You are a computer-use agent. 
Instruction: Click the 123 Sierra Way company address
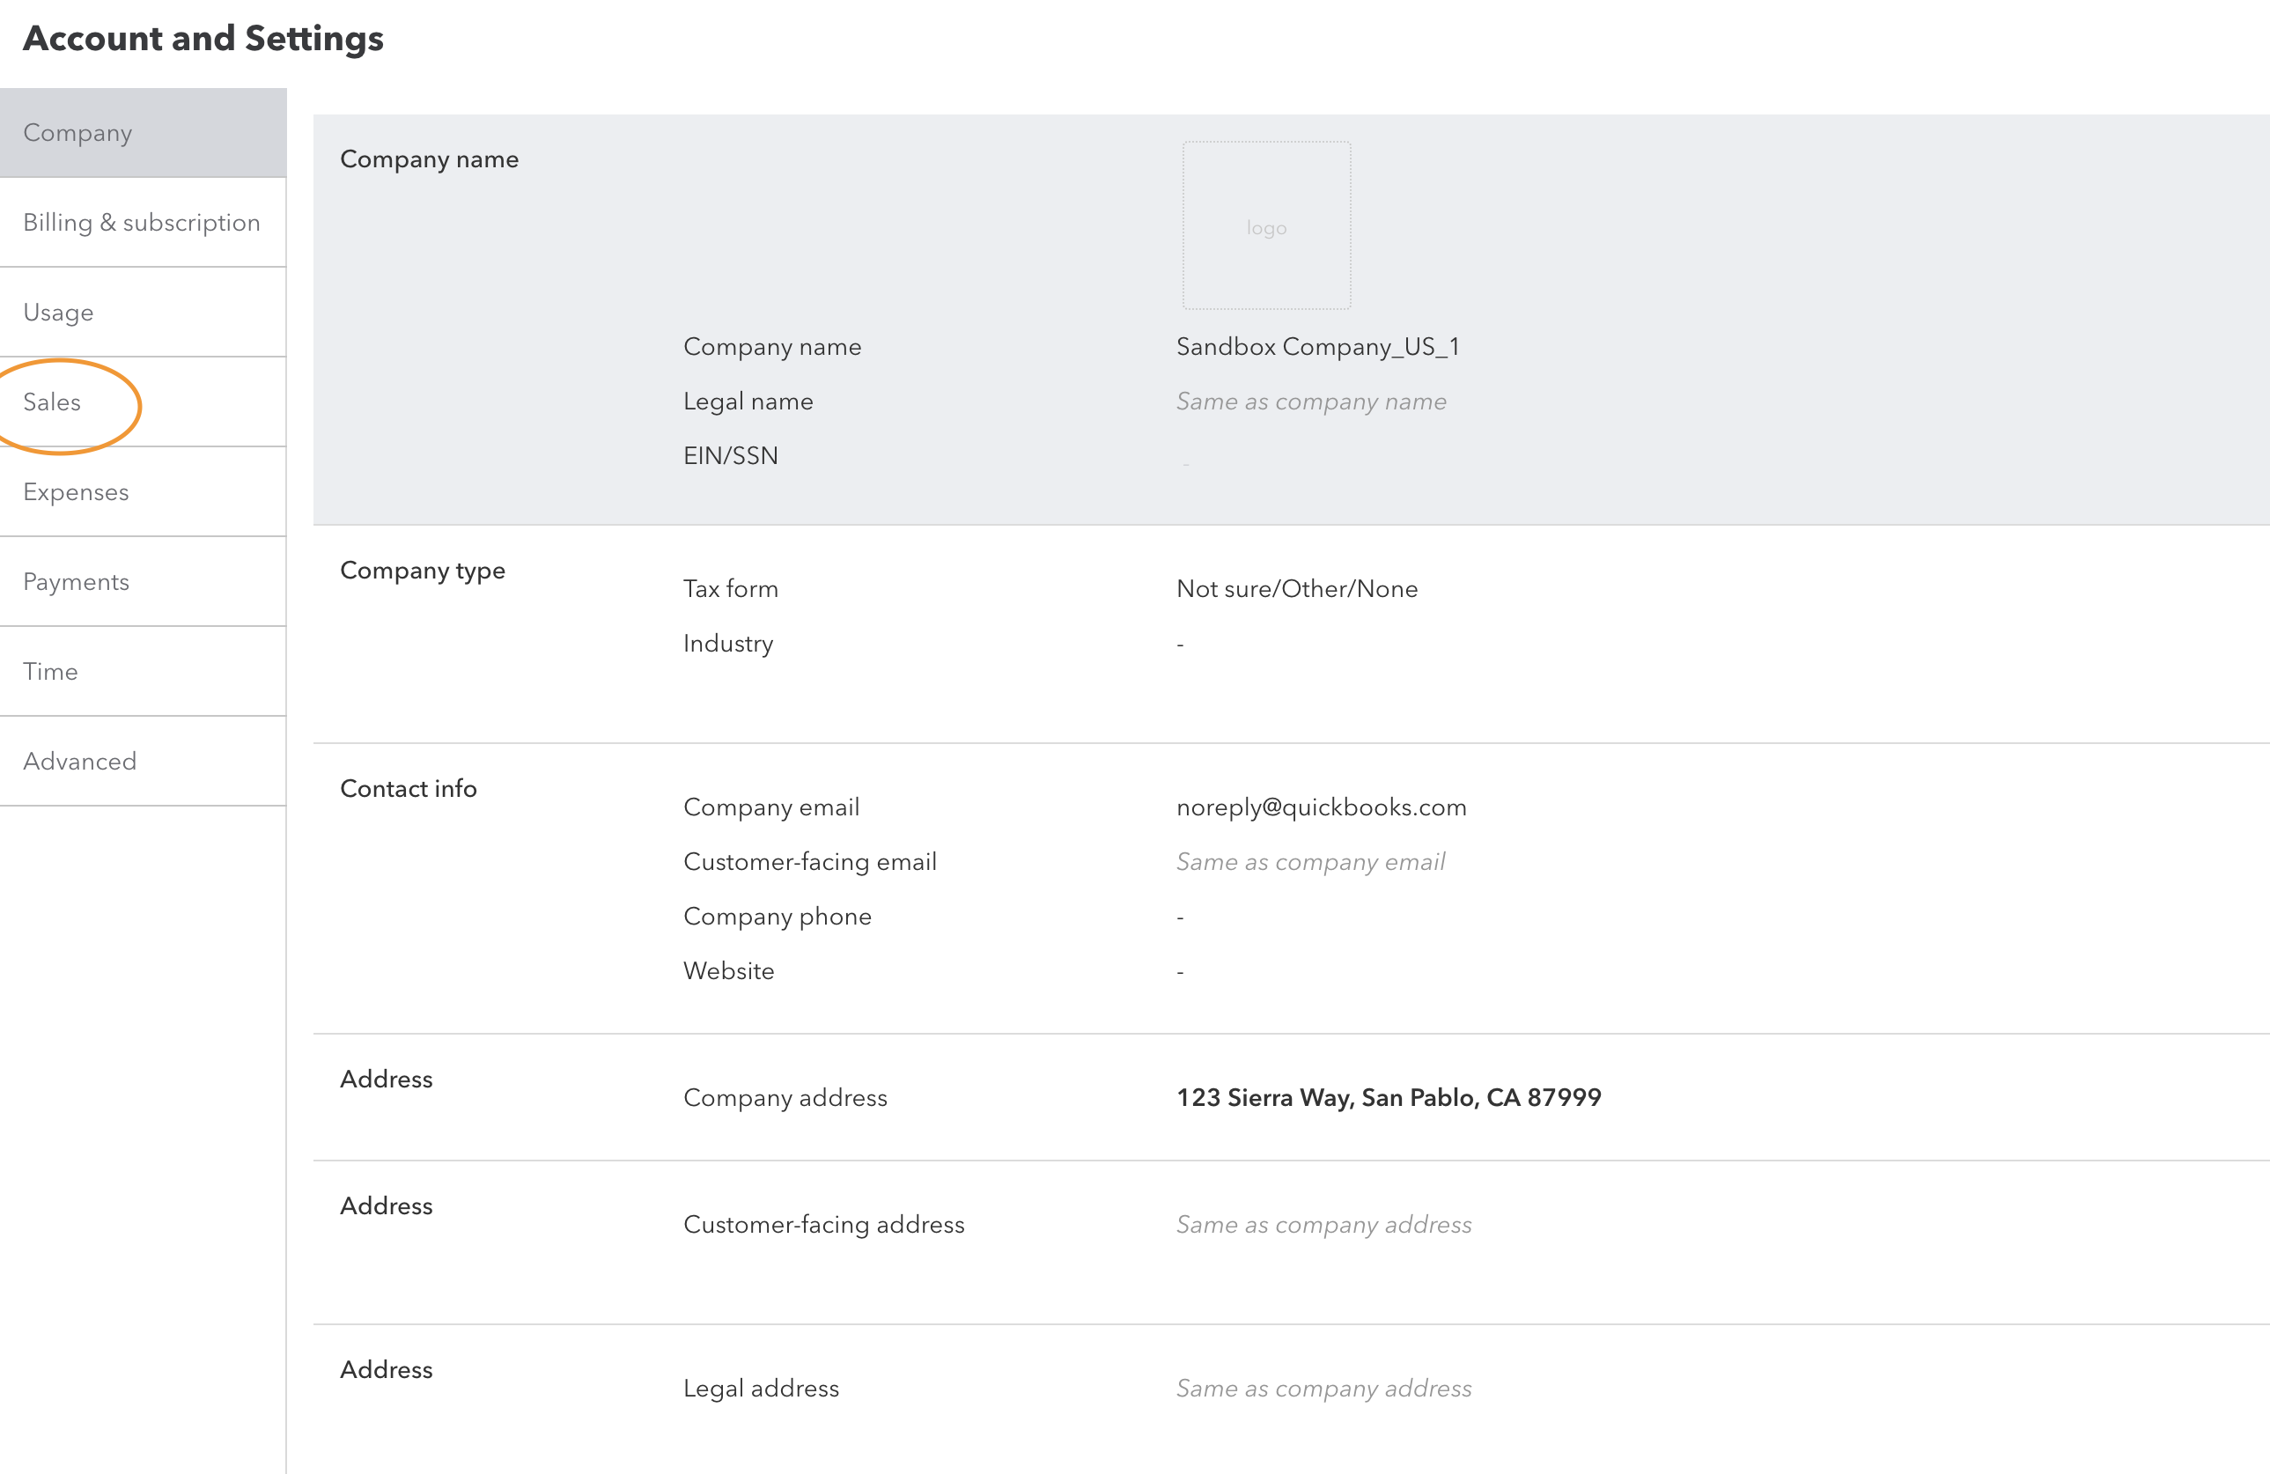(x=1388, y=1097)
